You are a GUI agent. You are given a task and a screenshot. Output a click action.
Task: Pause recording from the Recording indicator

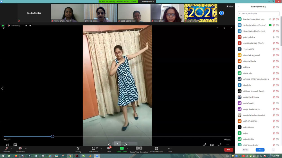(26, 26)
